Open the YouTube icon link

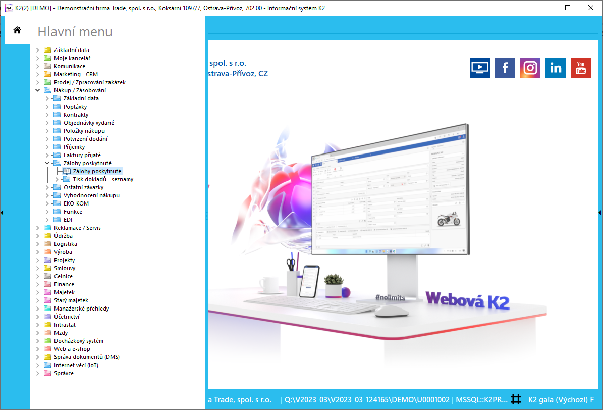pos(581,68)
